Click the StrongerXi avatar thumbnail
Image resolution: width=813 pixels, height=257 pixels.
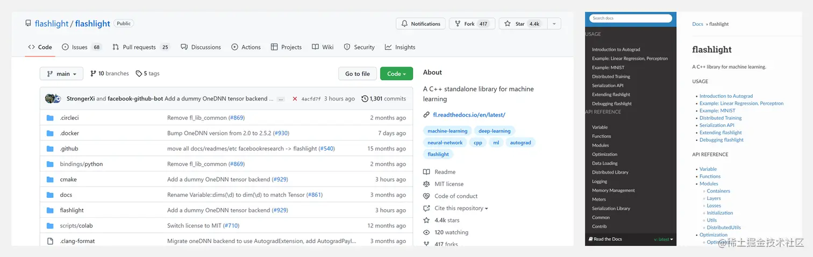click(x=49, y=98)
